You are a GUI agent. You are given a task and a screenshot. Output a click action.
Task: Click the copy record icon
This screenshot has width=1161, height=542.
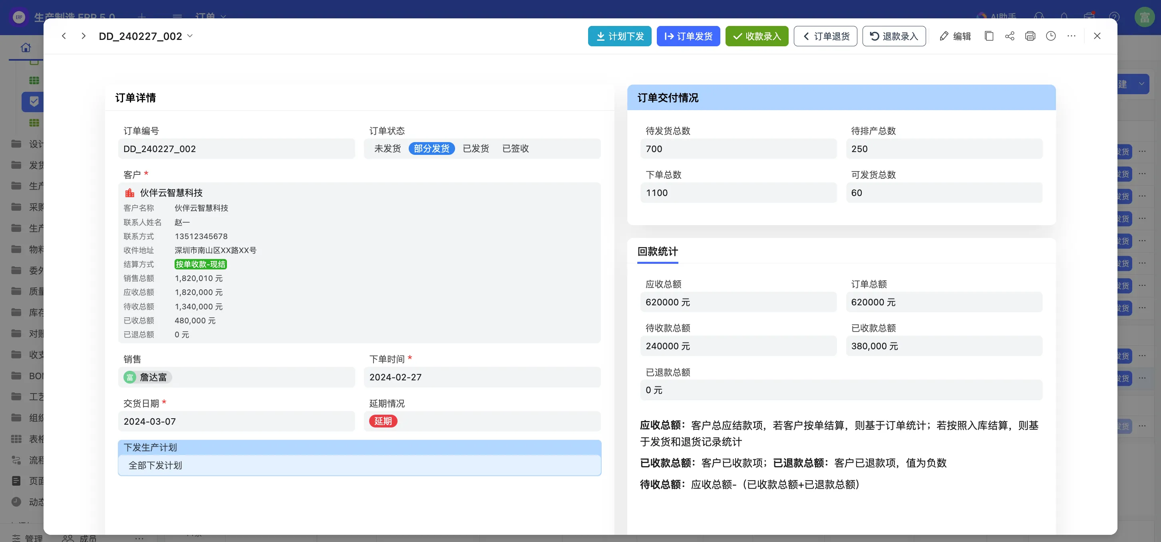989,36
